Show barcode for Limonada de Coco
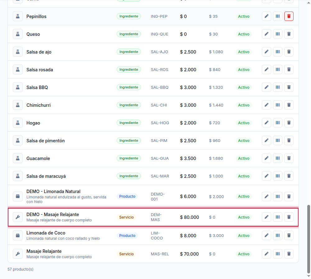Screen dimensions: 311x279 (278, 235)
